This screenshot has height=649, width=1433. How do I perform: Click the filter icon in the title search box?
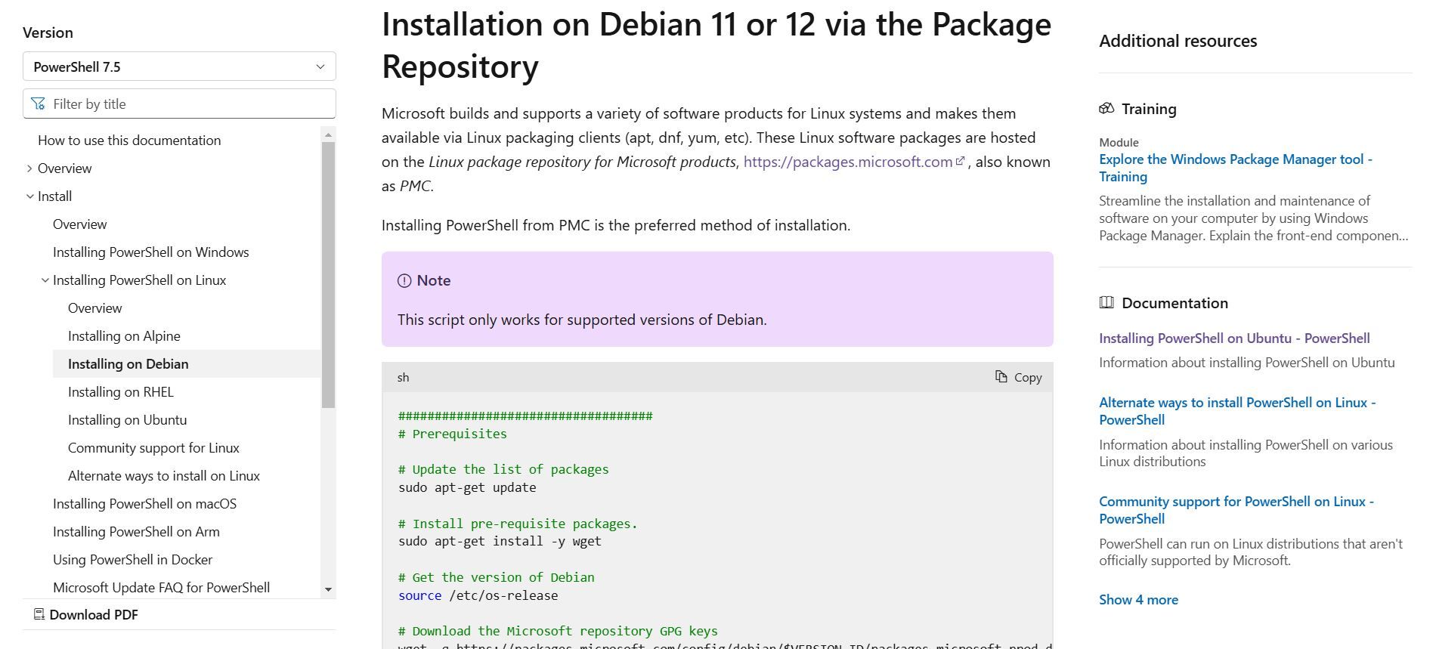click(39, 104)
